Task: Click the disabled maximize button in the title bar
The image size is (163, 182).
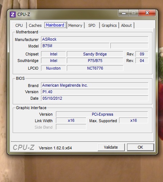Action: (134, 13)
